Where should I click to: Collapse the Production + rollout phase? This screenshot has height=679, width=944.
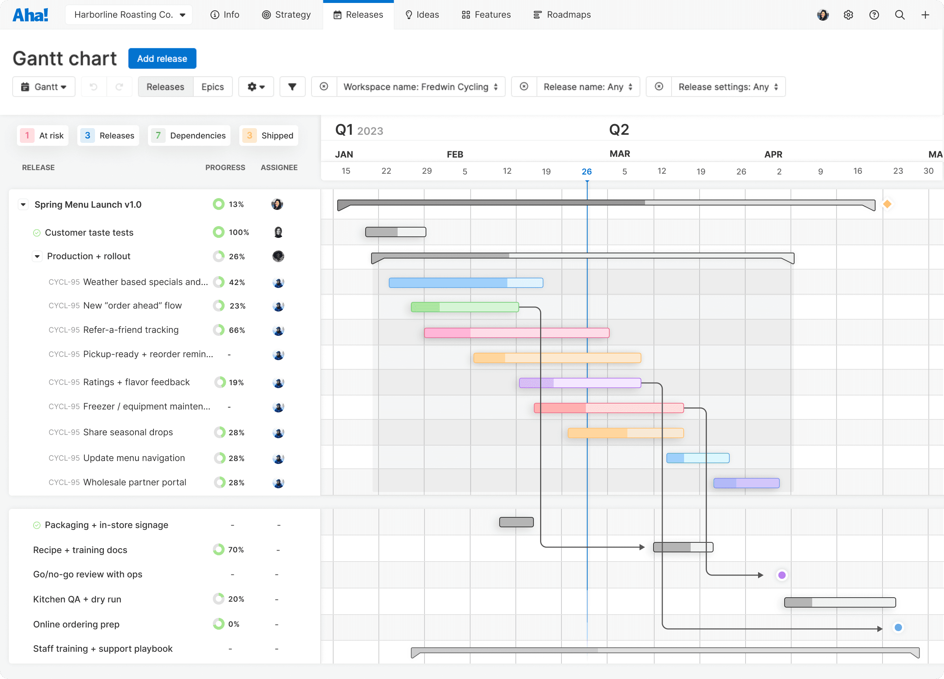(x=38, y=256)
